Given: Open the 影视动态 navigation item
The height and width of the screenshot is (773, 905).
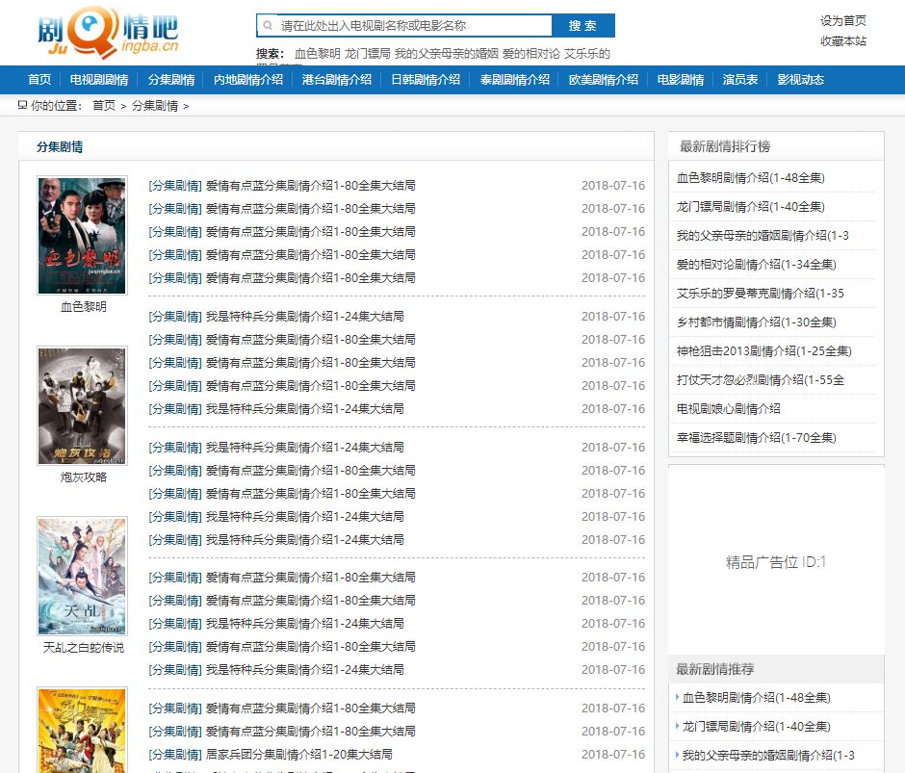Looking at the screenshot, I should click(x=800, y=80).
